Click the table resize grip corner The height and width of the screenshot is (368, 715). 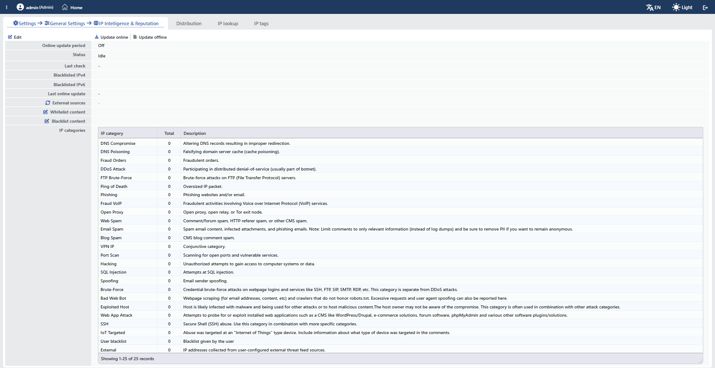click(700, 361)
